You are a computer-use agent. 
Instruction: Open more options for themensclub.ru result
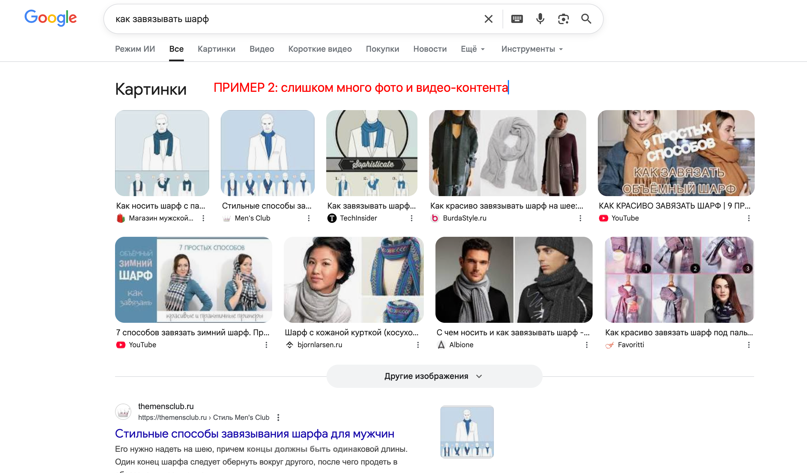pyautogui.click(x=278, y=417)
